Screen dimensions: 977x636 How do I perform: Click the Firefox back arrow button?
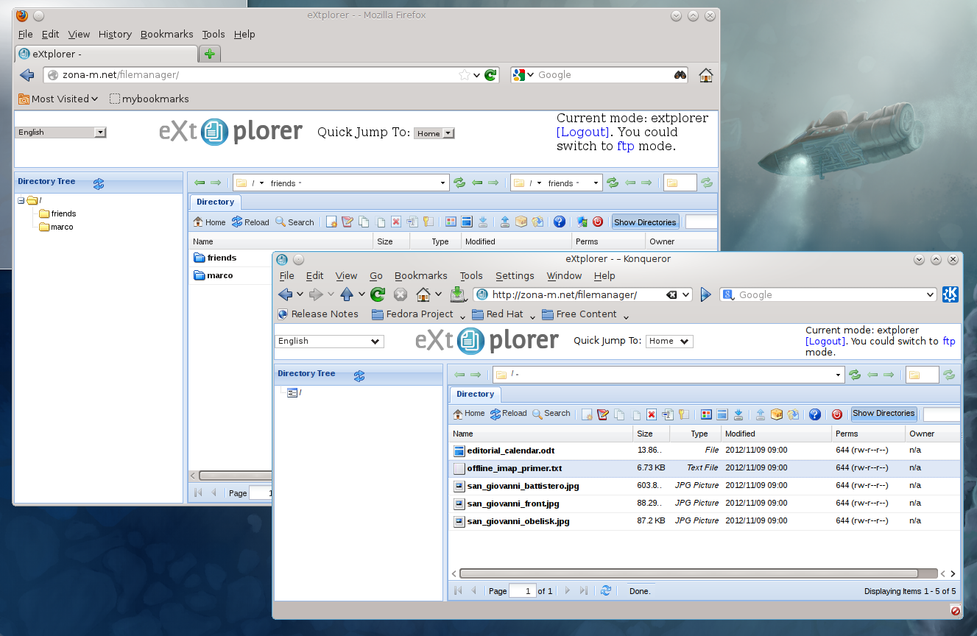pyautogui.click(x=27, y=75)
